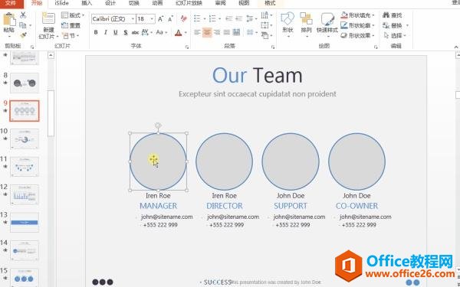Toggle Italic formatting
This screenshot has height=287, width=460.
pos(106,32)
